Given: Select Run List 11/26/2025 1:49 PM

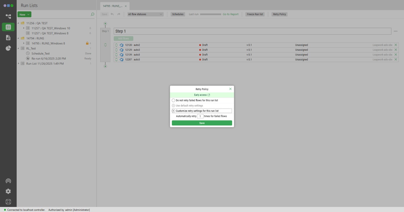Looking at the screenshot, I should (x=45, y=64).
